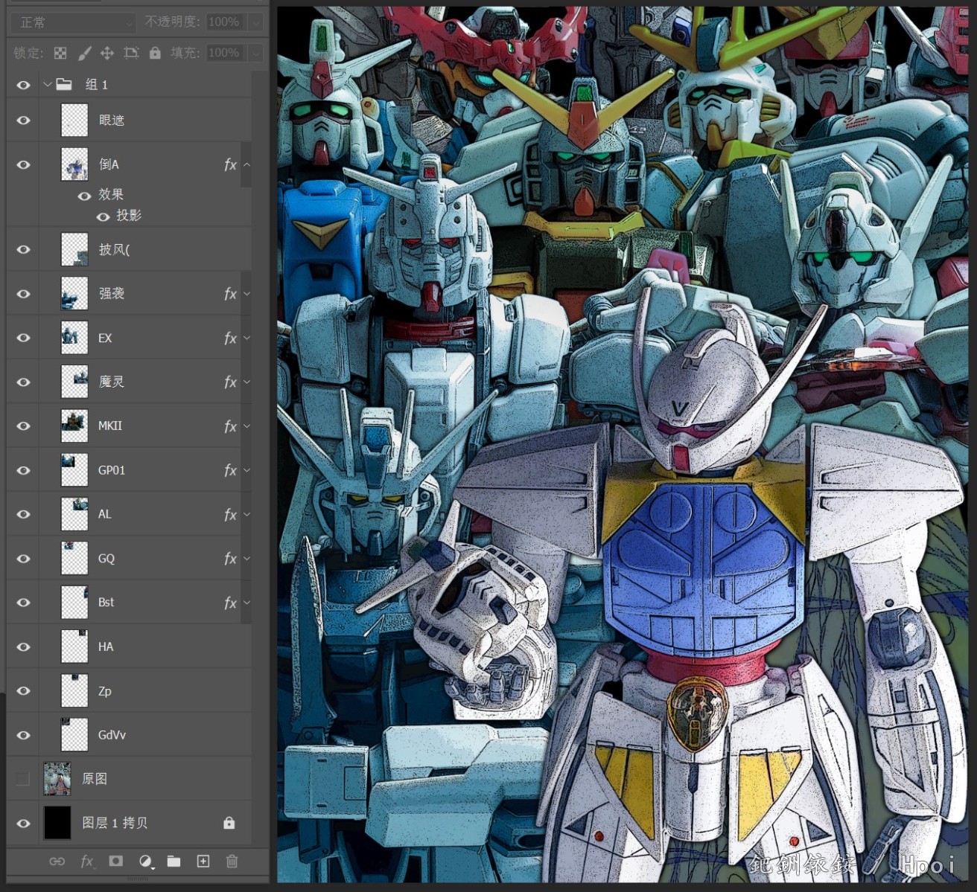Expand the effects of the Bst layer
977x892 pixels.
246,603
